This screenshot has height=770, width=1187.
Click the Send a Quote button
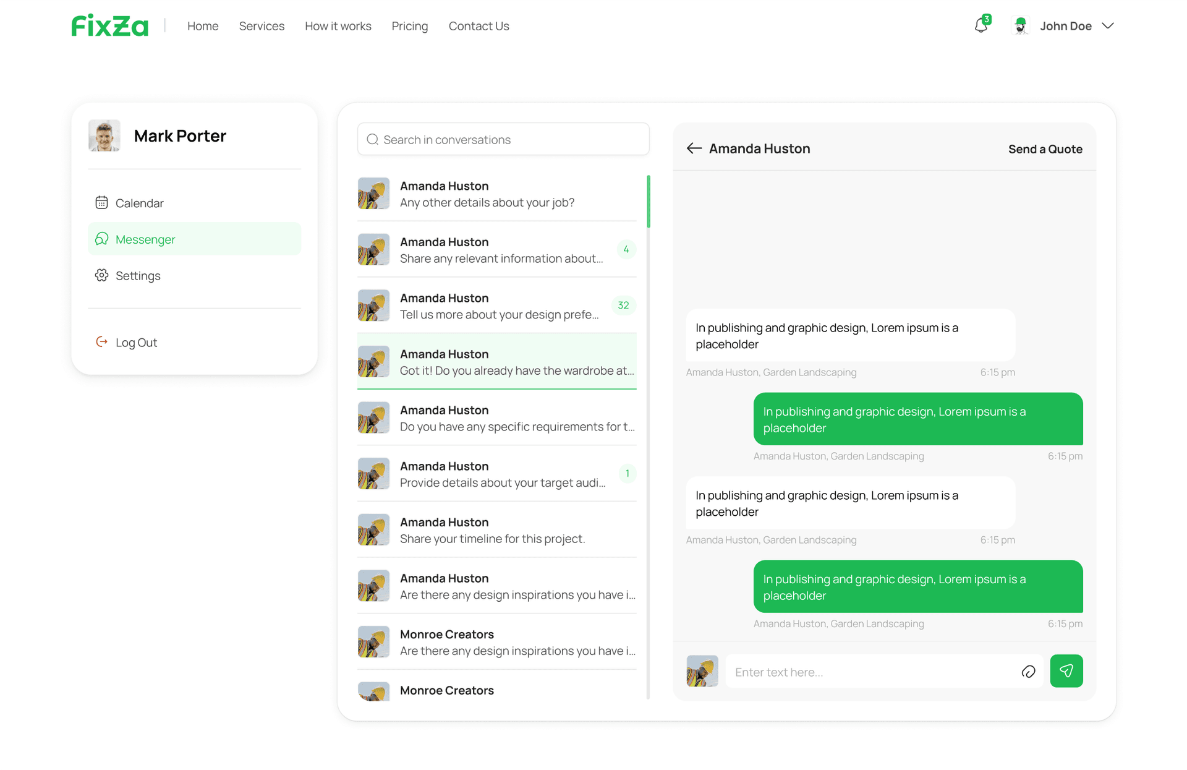pos(1045,148)
